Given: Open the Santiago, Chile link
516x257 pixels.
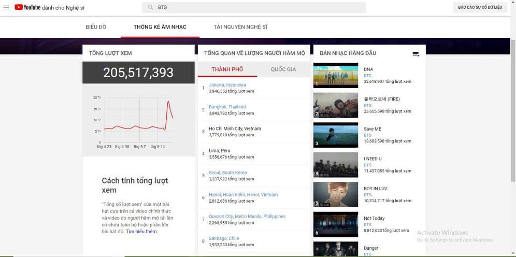Looking at the screenshot, I should (x=224, y=238).
